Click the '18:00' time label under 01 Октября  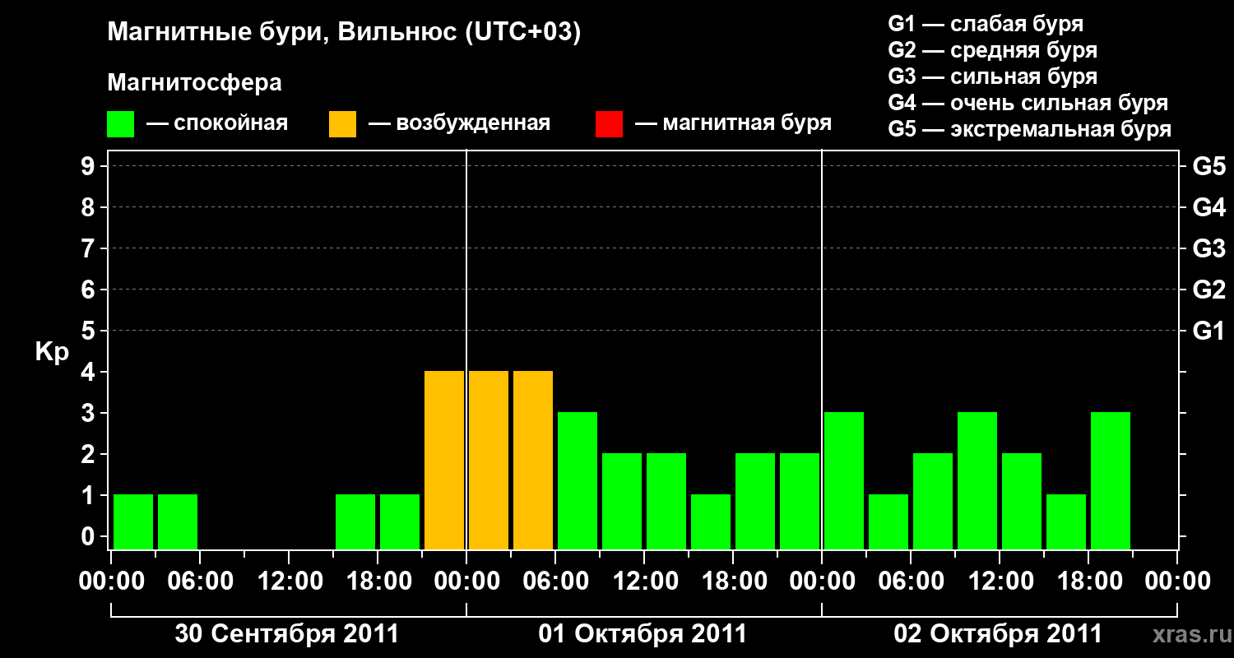pyautogui.click(x=733, y=582)
